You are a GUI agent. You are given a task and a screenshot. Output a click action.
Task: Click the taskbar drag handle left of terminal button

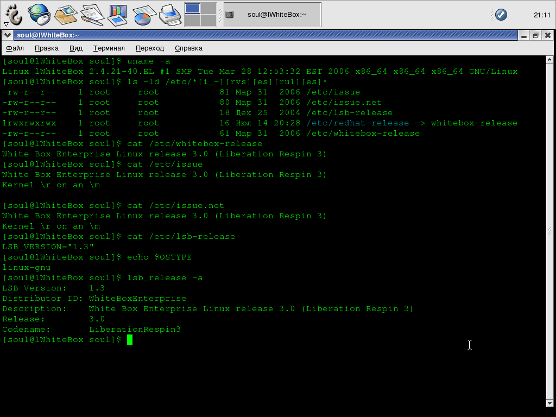pos(220,15)
